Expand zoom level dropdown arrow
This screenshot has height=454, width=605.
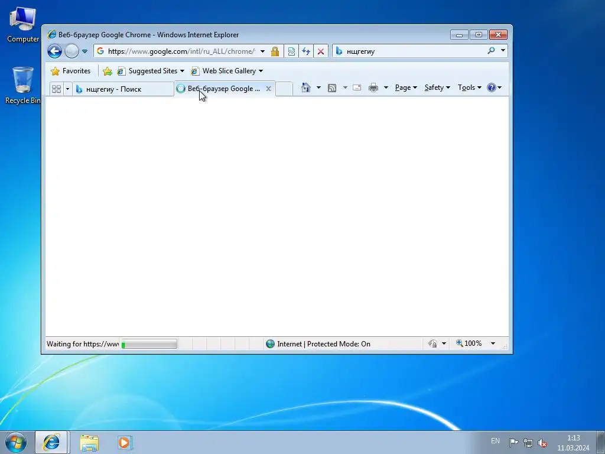point(493,343)
